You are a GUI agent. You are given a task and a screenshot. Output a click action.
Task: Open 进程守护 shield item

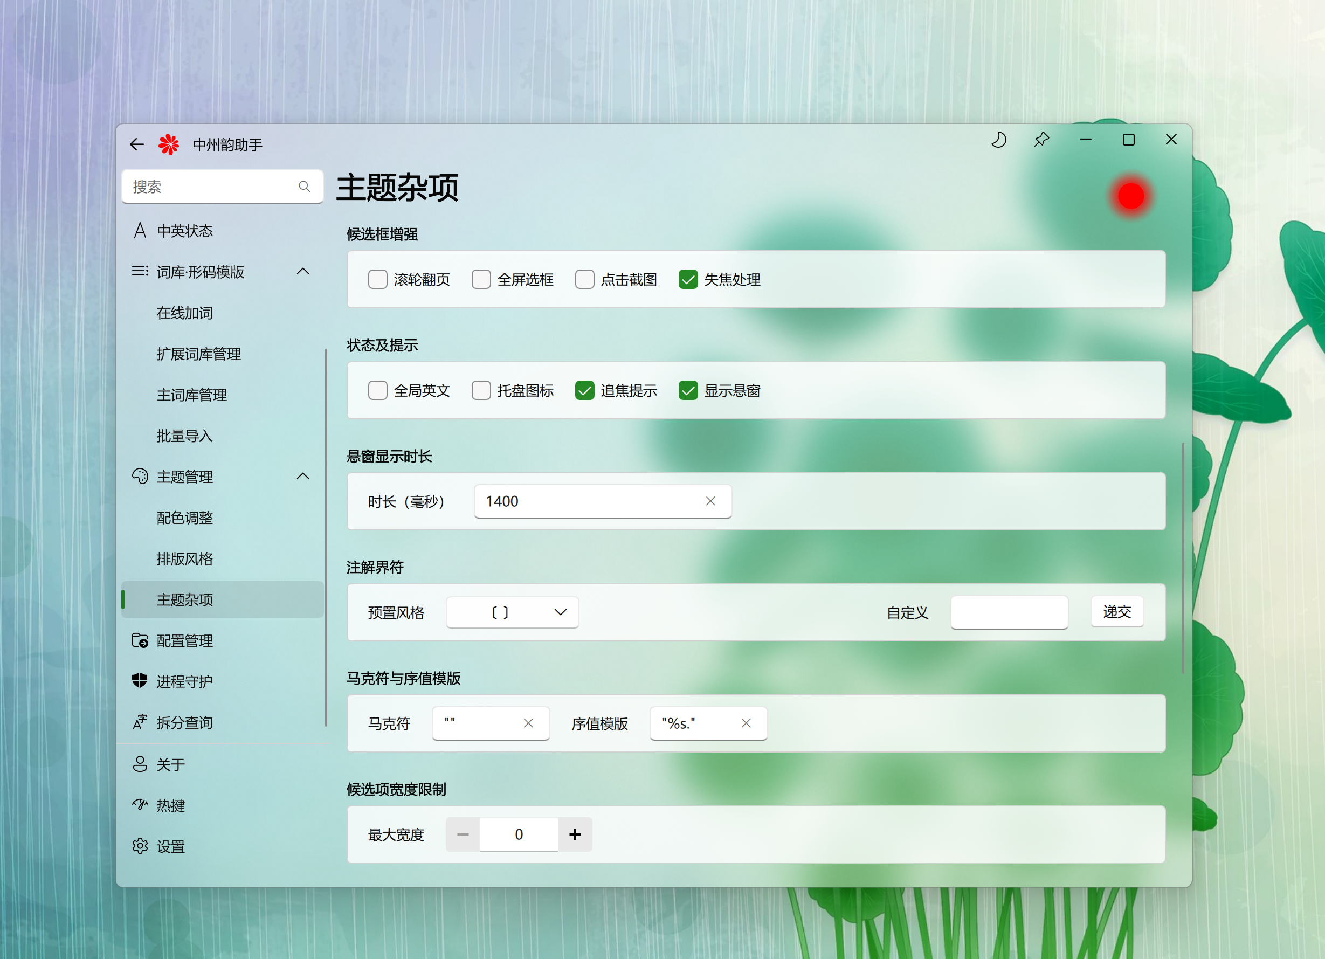pyautogui.click(x=184, y=681)
